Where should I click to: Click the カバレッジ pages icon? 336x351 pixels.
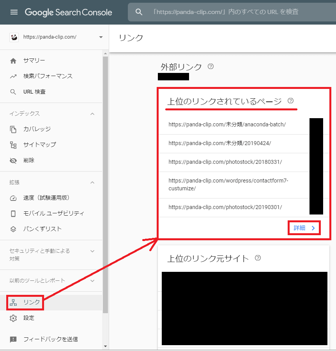[x=13, y=129]
